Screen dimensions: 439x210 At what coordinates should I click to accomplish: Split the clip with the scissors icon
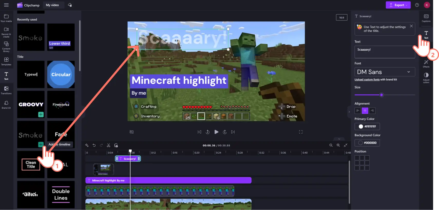pos(109,145)
